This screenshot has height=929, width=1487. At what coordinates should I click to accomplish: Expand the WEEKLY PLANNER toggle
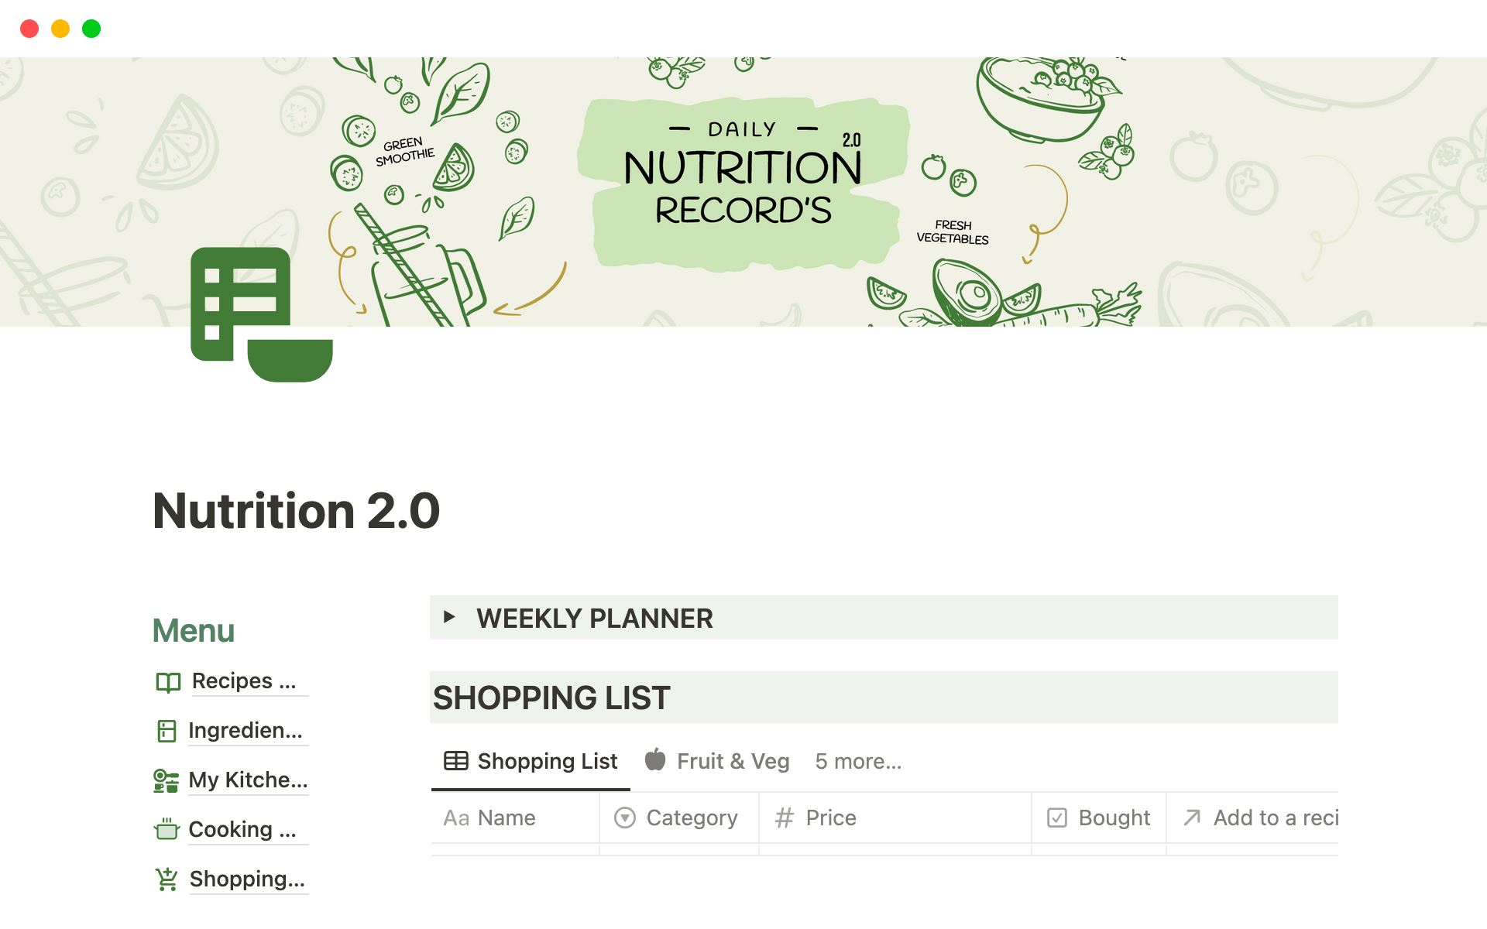click(449, 617)
